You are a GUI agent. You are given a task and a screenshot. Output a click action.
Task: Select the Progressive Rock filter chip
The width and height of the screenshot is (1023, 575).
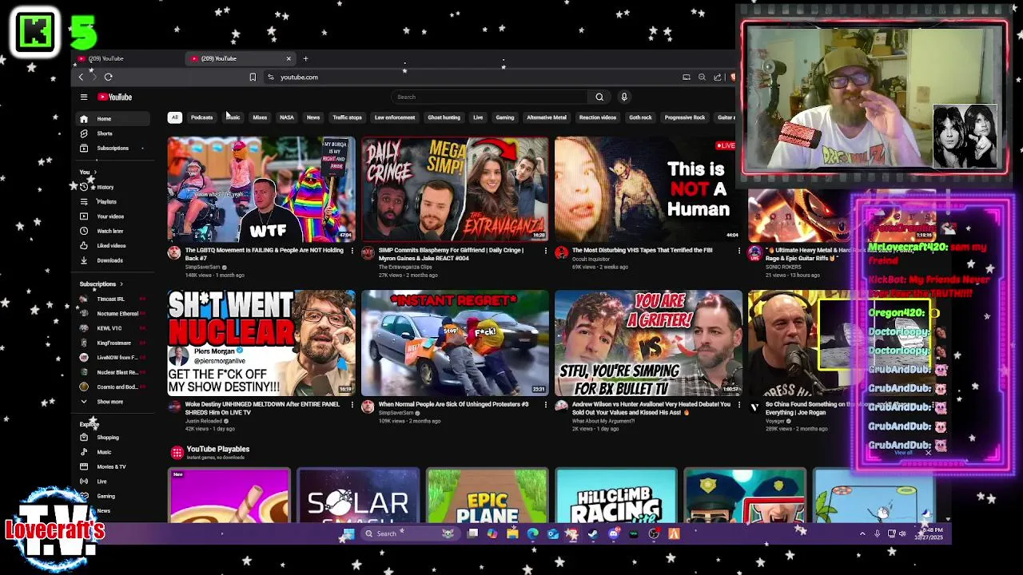pos(685,117)
